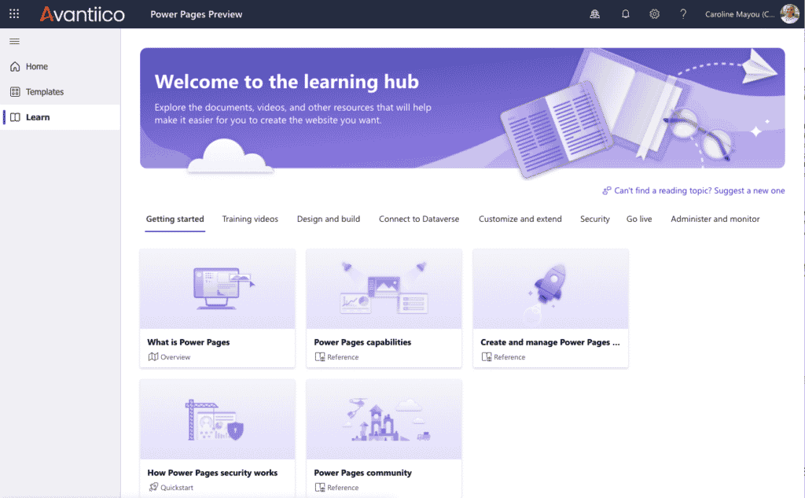The width and height of the screenshot is (805, 498).
Task: Switch to Design and build tab
Action: click(329, 219)
